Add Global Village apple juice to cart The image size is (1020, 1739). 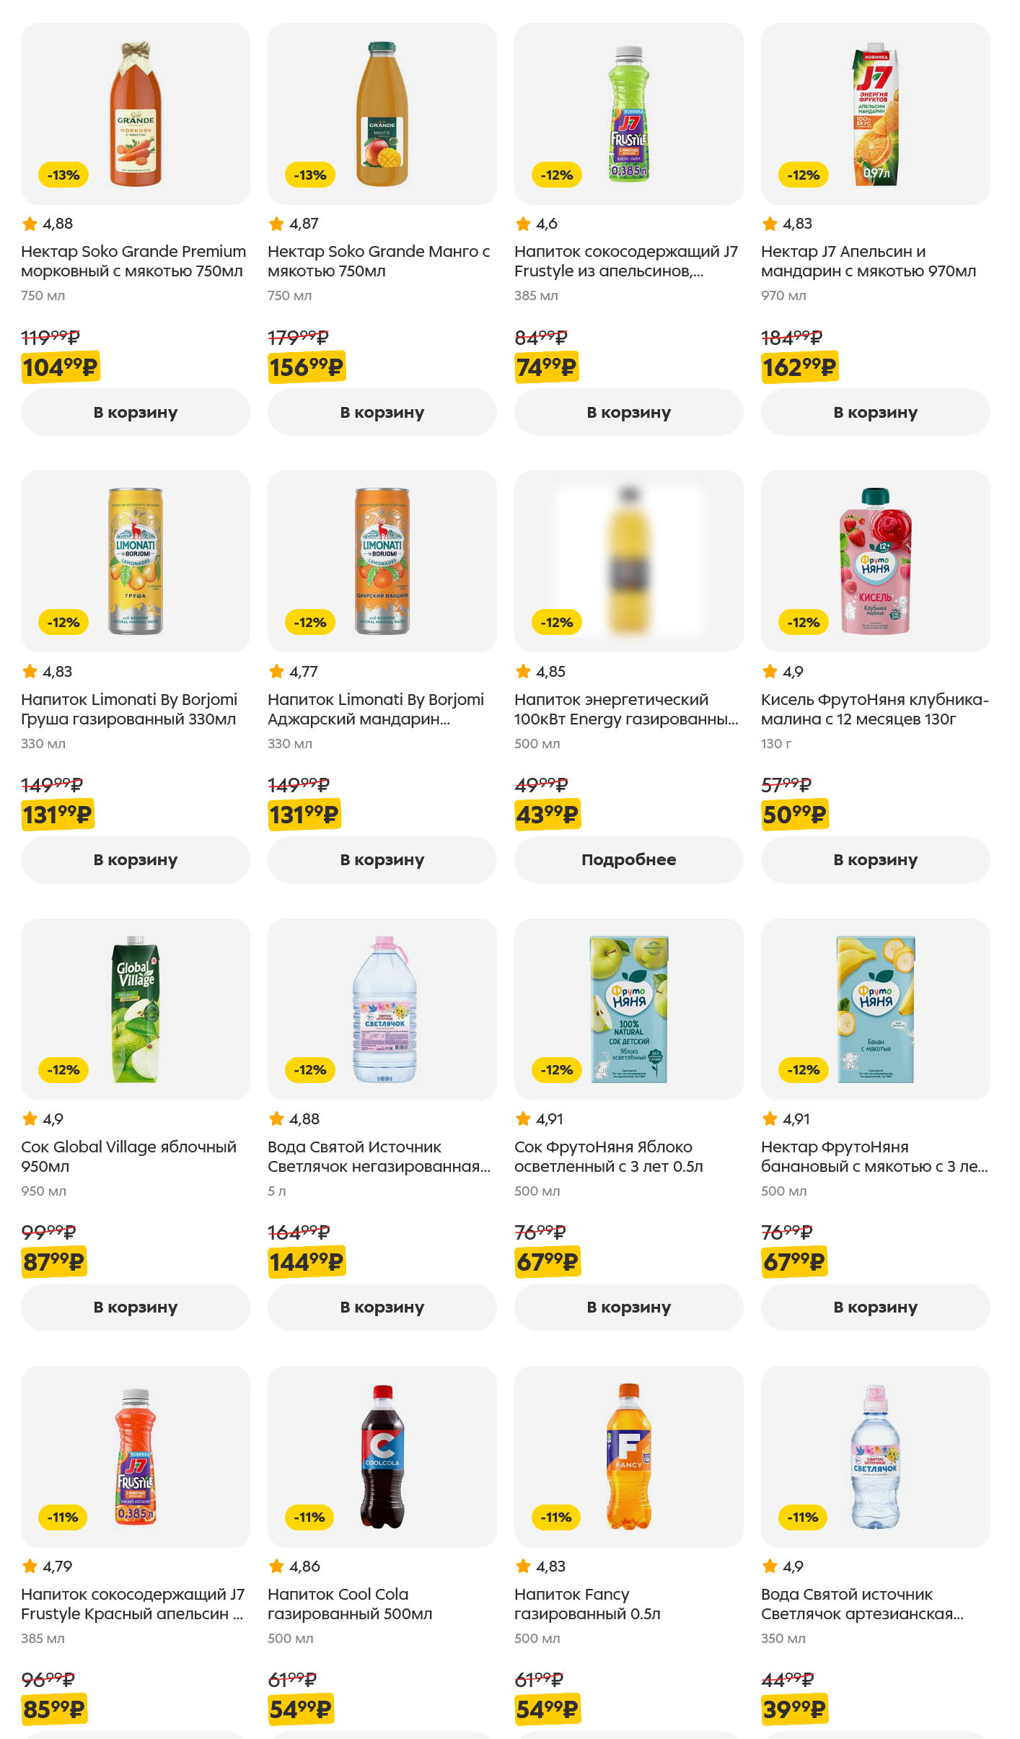[135, 1307]
